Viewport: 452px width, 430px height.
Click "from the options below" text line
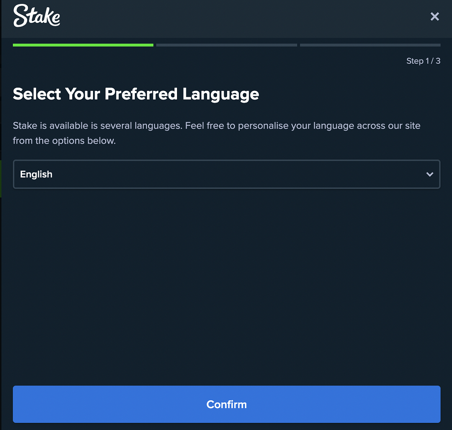64,141
